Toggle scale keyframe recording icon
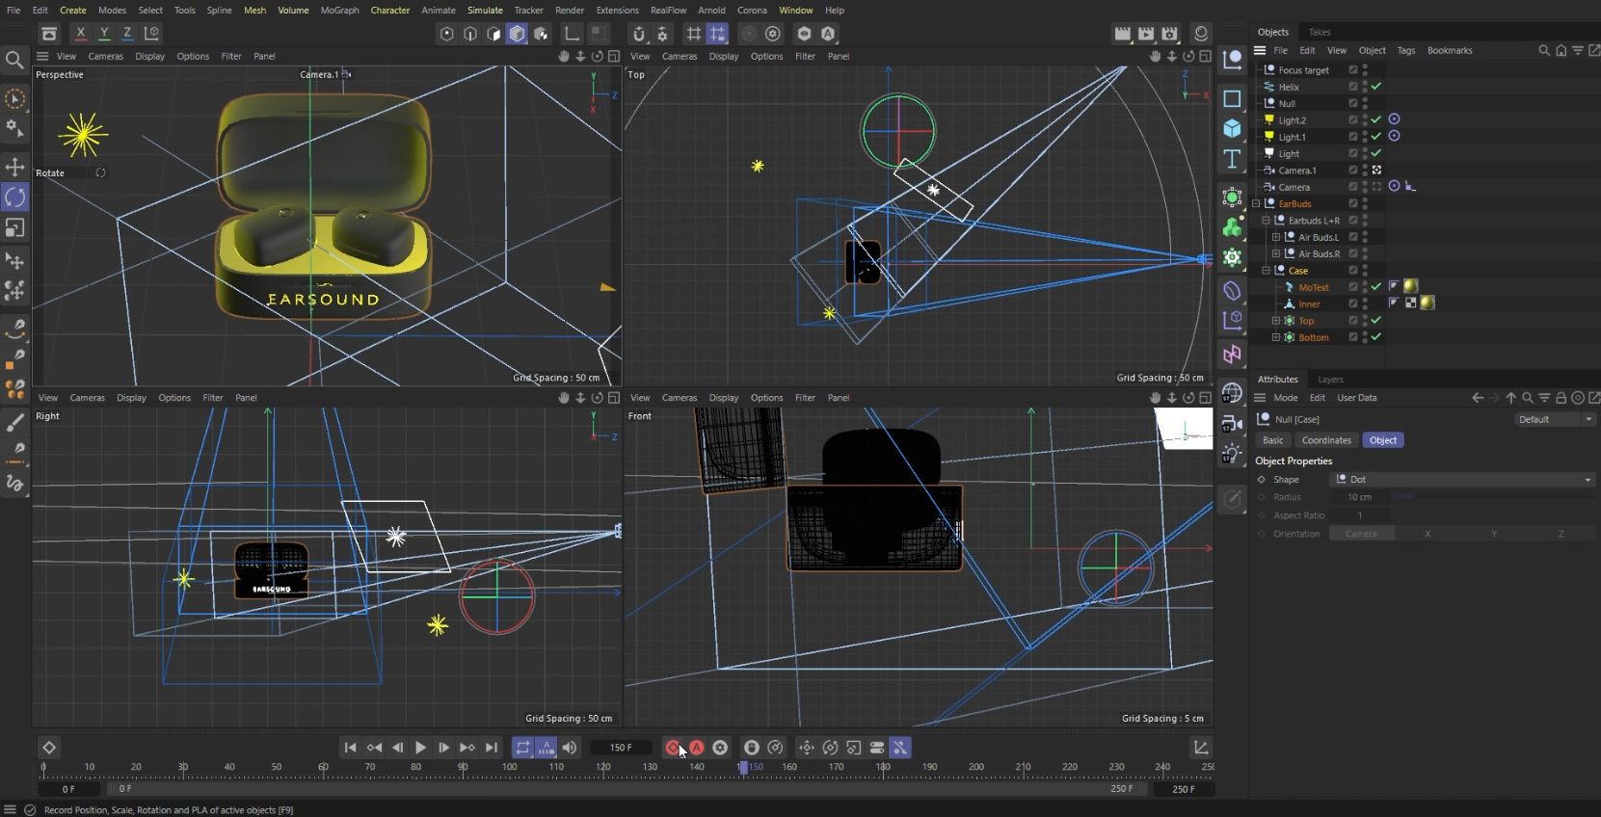 [x=853, y=748]
